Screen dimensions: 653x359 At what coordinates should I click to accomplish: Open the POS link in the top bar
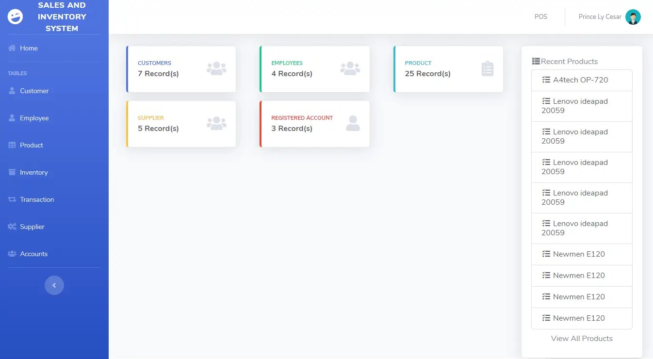(x=540, y=17)
